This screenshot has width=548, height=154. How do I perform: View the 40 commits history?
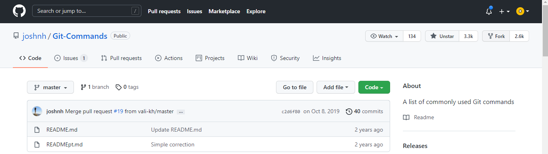pos(364,111)
